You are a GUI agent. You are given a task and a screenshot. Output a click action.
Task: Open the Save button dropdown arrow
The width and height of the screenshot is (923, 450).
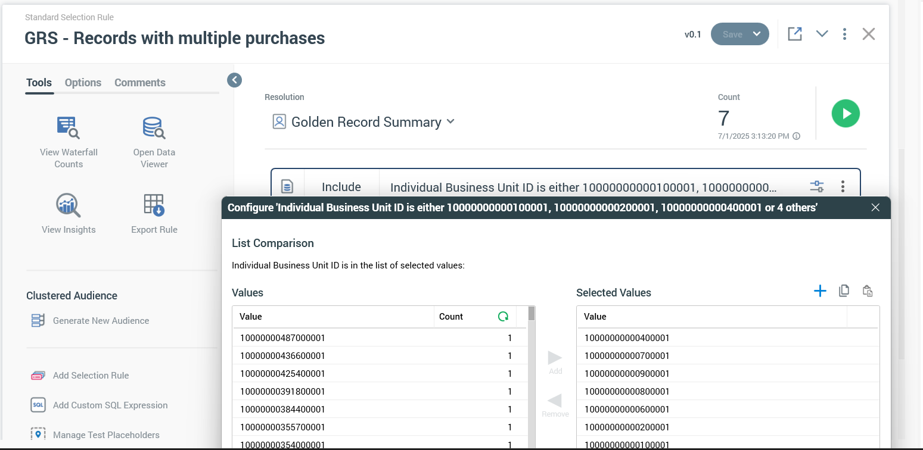(757, 34)
